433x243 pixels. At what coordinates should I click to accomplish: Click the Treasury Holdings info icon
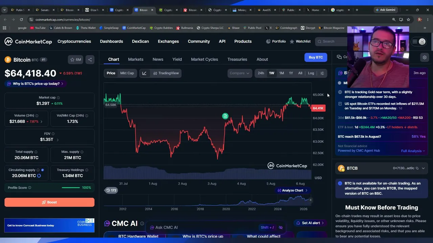click(x=87, y=170)
